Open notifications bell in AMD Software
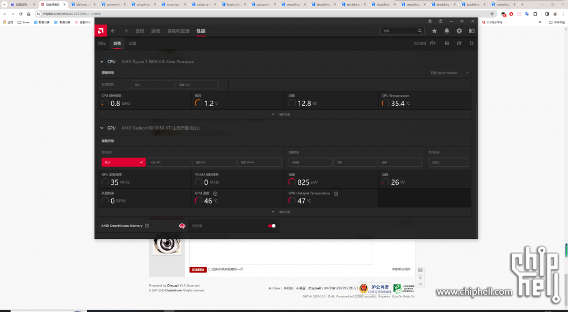 tap(447, 31)
